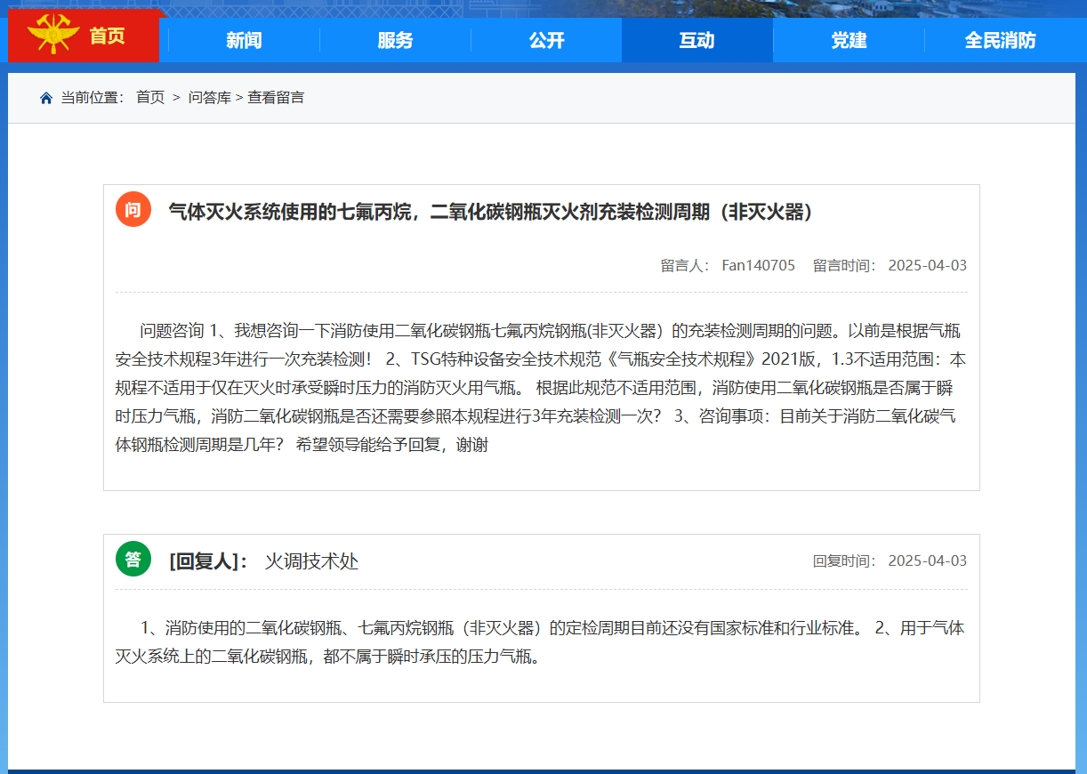Click the username Fan140705
The width and height of the screenshot is (1087, 774).
click(x=758, y=264)
